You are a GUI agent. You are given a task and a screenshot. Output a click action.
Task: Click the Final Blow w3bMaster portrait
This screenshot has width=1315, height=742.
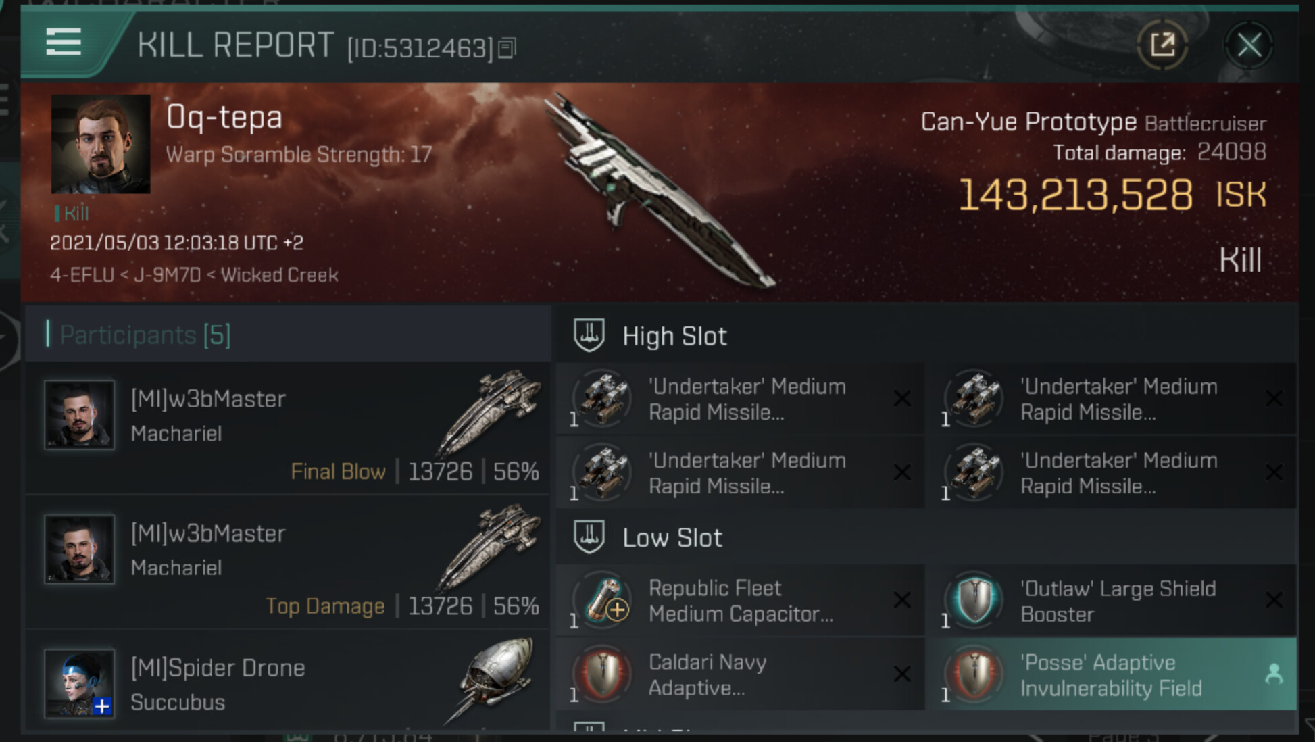click(x=80, y=414)
